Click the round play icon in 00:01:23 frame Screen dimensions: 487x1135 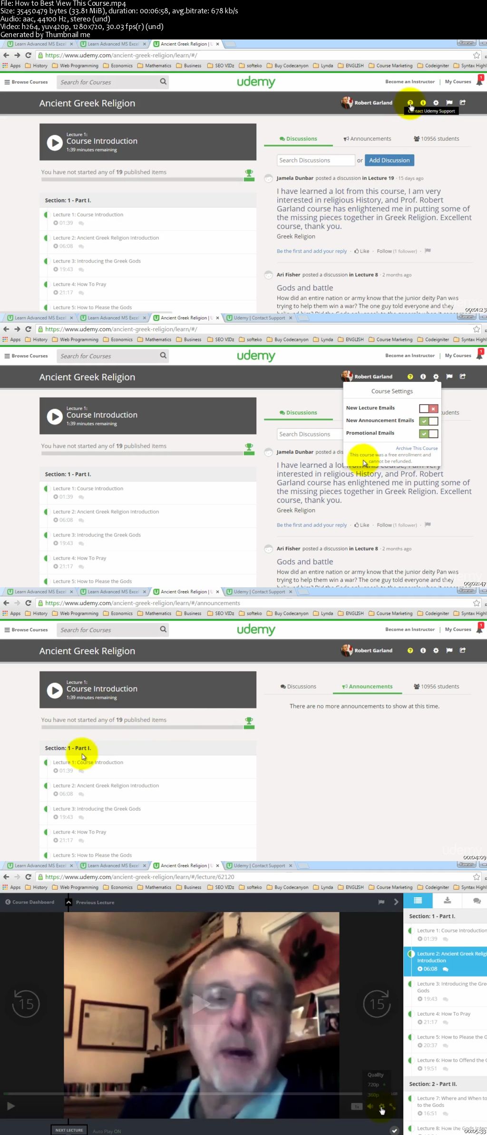pos(55,142)
